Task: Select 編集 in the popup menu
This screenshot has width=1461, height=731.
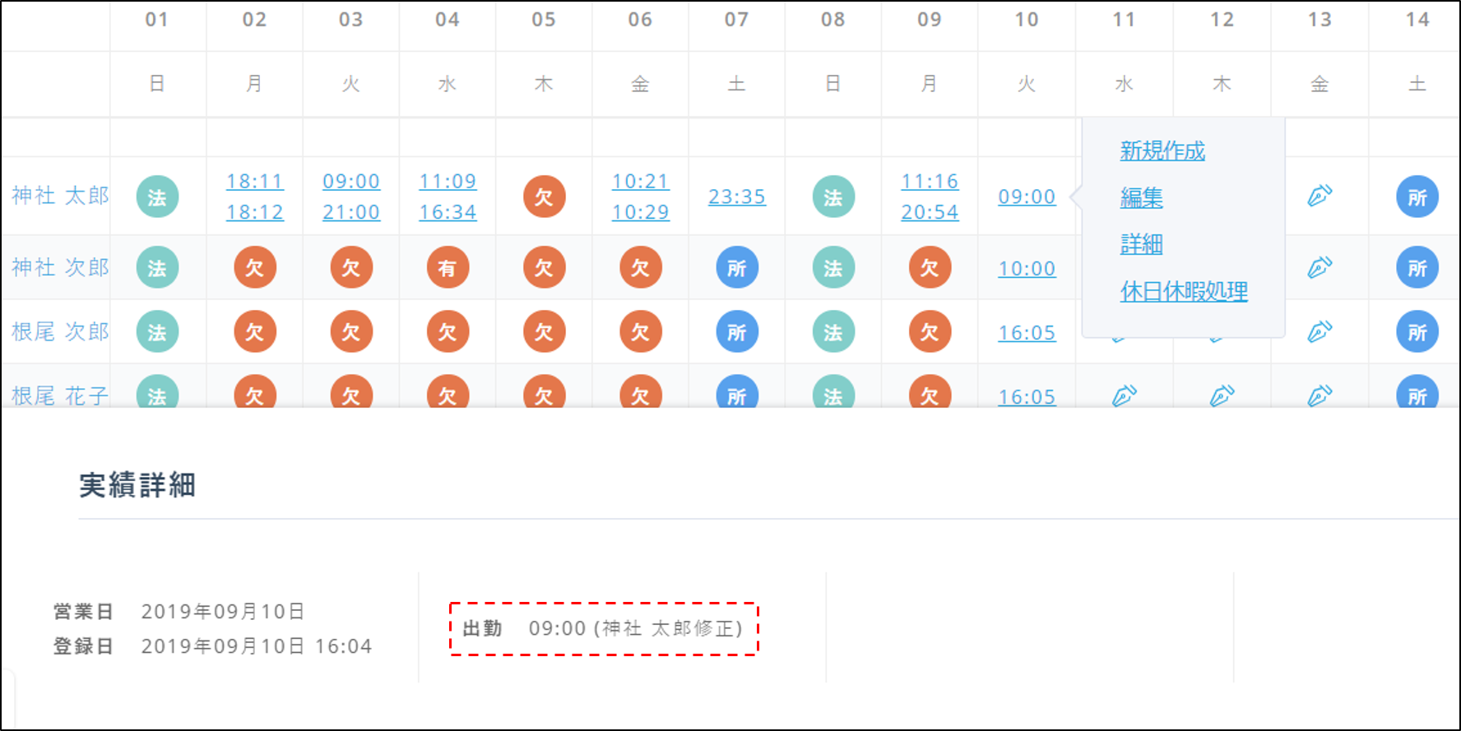Action: click(1141, 197)
